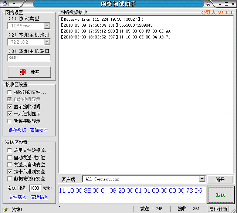The width and height of the screenshot is (237, 213).
Task: Enable 暂停接收显示 checkbox
Action: (x=10, y=121)
